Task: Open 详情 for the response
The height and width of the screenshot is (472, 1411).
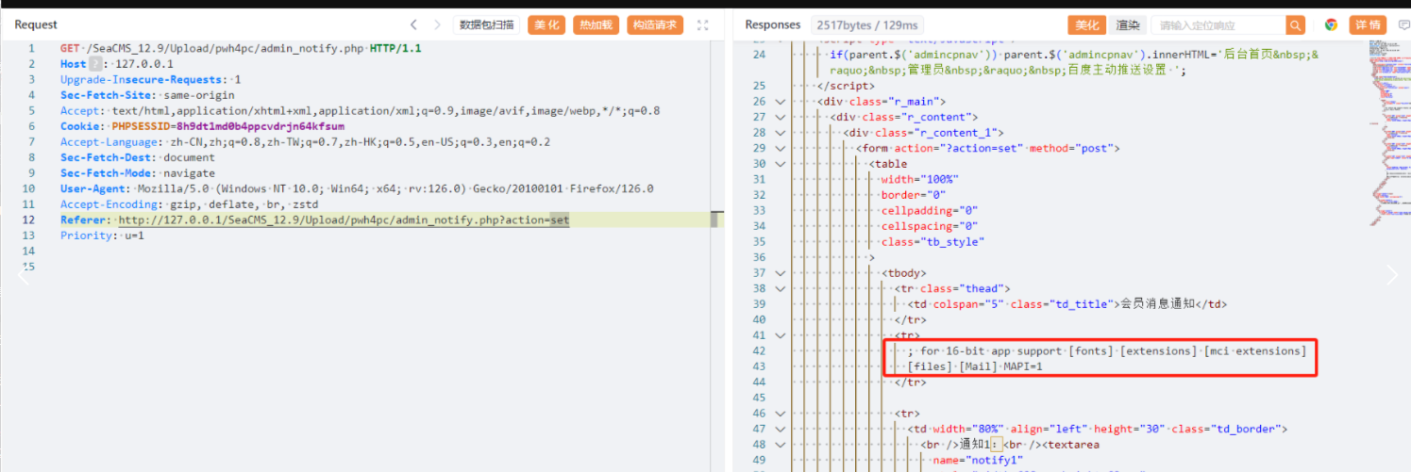Action: click(x=1367, y=25)
